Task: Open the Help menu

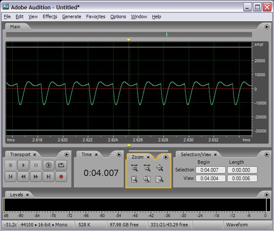Action: (156, 16)
